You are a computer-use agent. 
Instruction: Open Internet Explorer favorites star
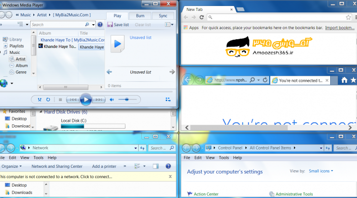pos(353,80)
